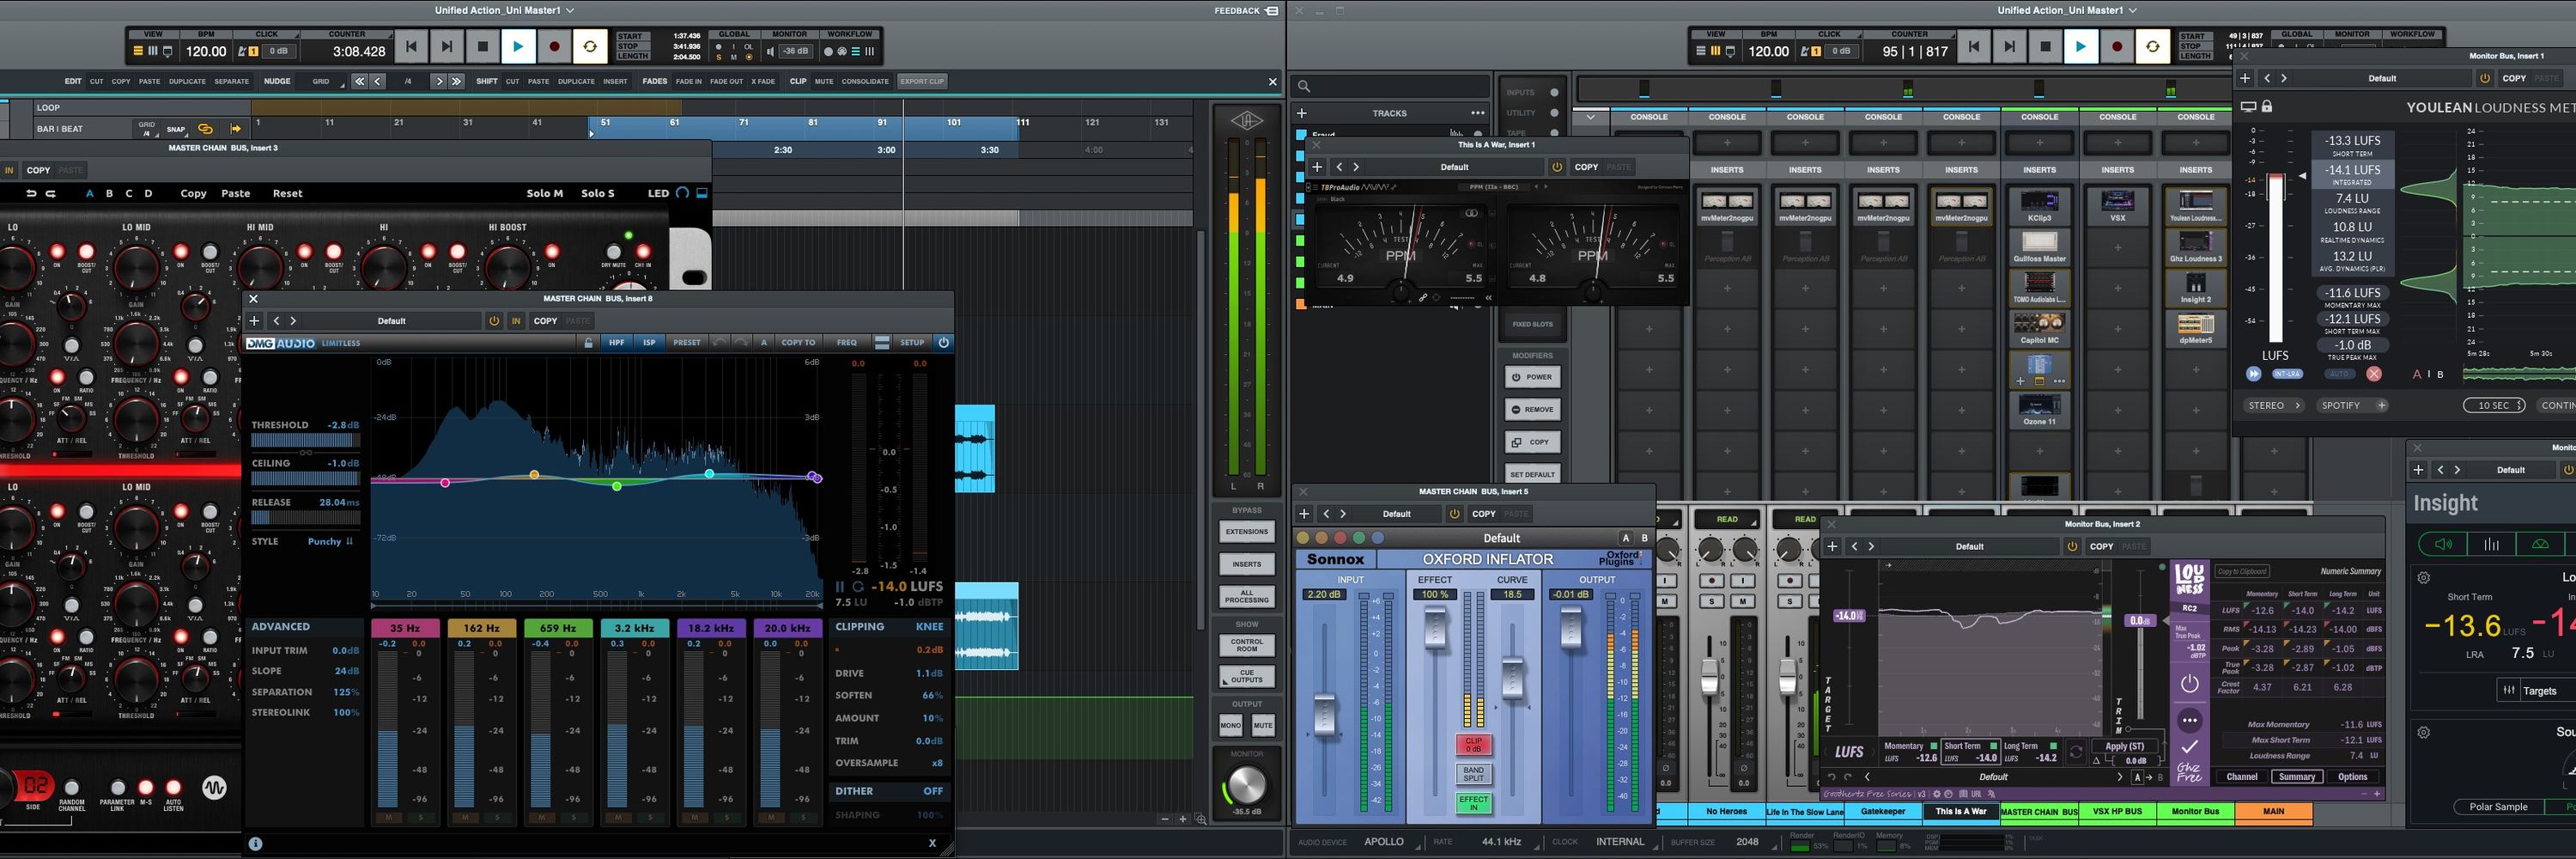Toggle HPF in the DMG Limitless toolbar
Viewport: 2576px width, 859px height.
click(x=616, y=343)
